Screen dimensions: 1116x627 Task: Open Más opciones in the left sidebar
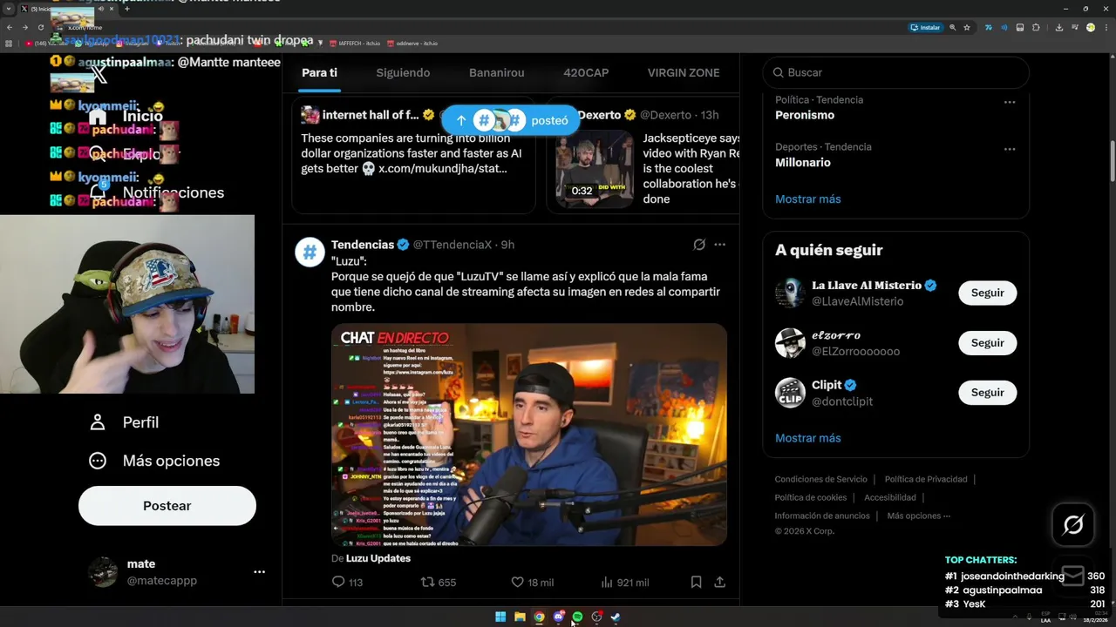point(153,461)
